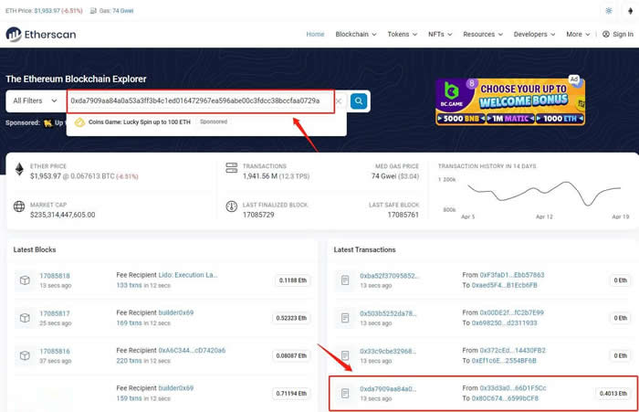The height and width of the screenshot is (412, 639).
Task: Click the blue search magnifier button
Action: [x=359, y=100]
